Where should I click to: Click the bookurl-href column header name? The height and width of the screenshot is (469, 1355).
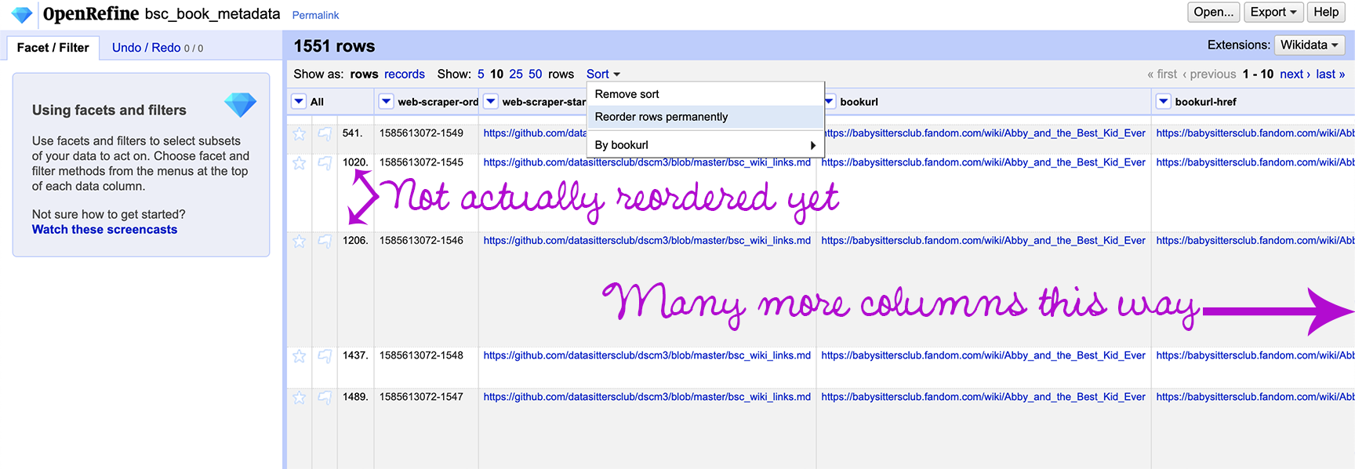1205,102
